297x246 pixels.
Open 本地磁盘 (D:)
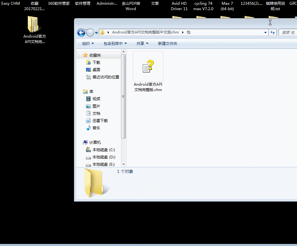(x=104, y=157)
